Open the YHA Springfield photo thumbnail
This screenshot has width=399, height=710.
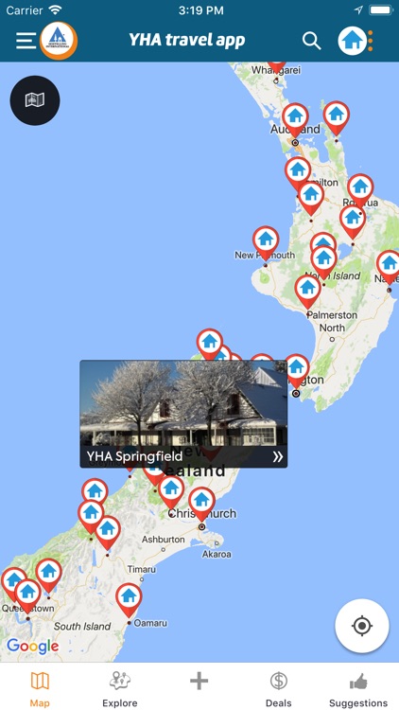click(x=183, y=403)
